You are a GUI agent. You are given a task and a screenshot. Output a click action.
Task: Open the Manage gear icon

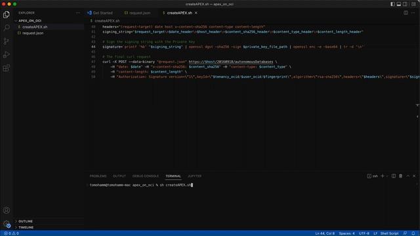pos(7,224)
